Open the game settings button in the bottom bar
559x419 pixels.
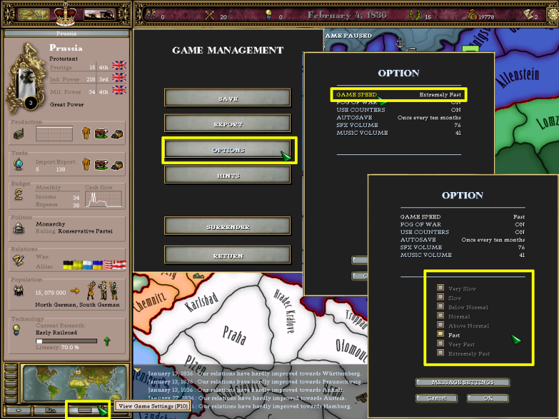pyautogui.click(x=85, y=410)
